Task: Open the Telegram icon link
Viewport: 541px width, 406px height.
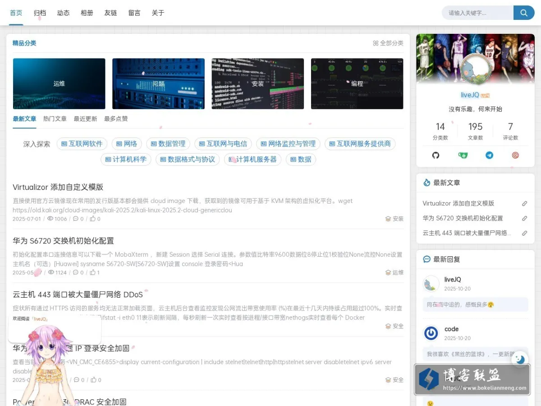Action: point(489,155)
